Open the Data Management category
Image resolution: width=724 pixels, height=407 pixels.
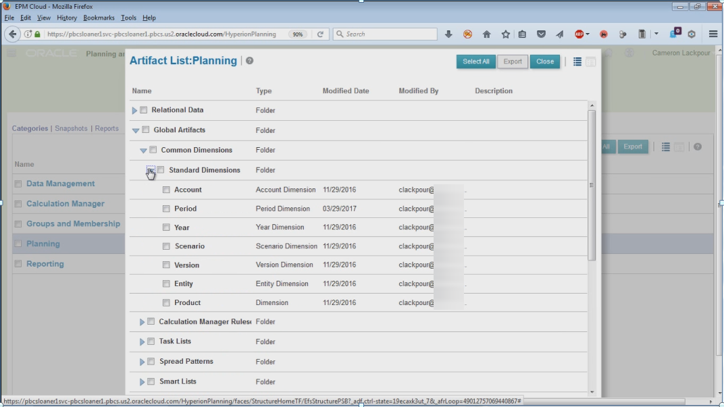61,184
